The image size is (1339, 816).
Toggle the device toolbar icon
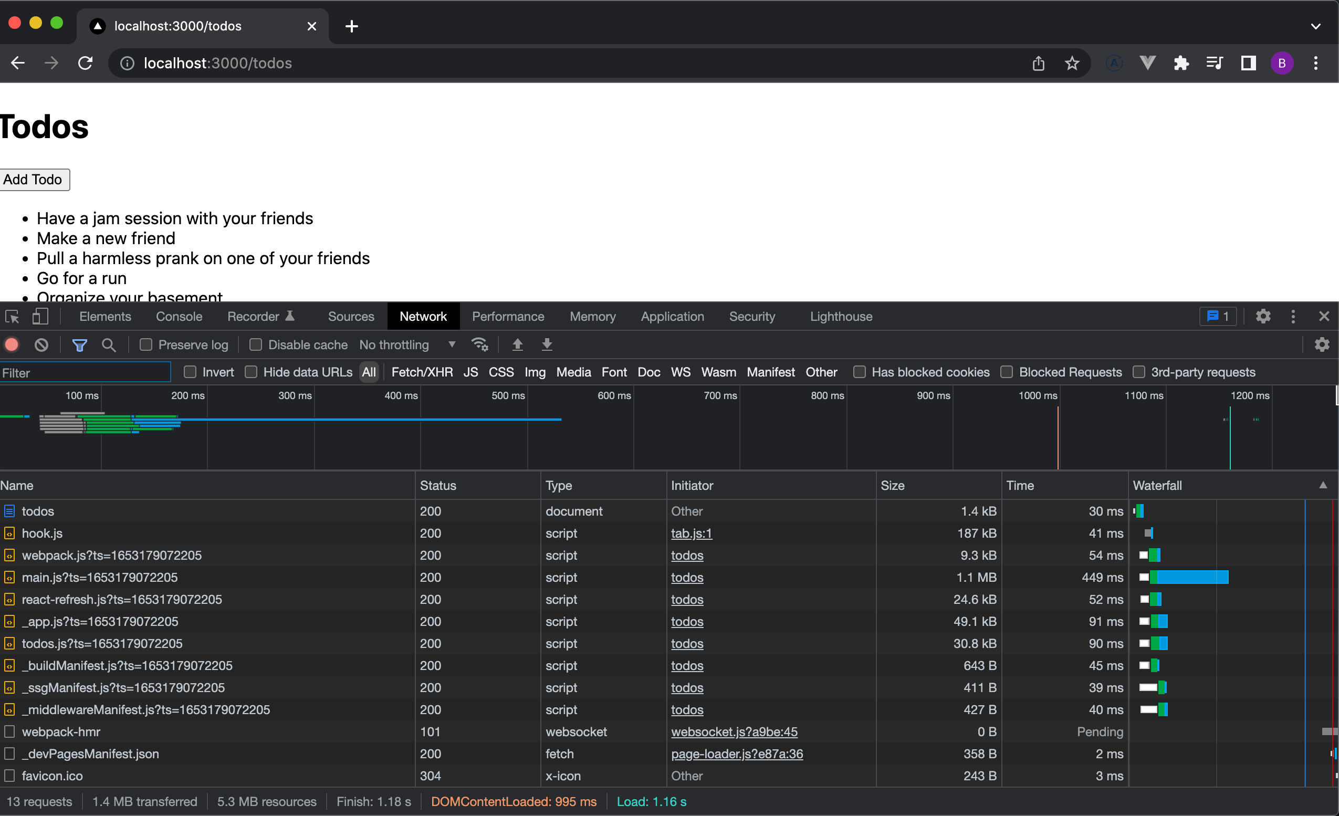(40, 317)
